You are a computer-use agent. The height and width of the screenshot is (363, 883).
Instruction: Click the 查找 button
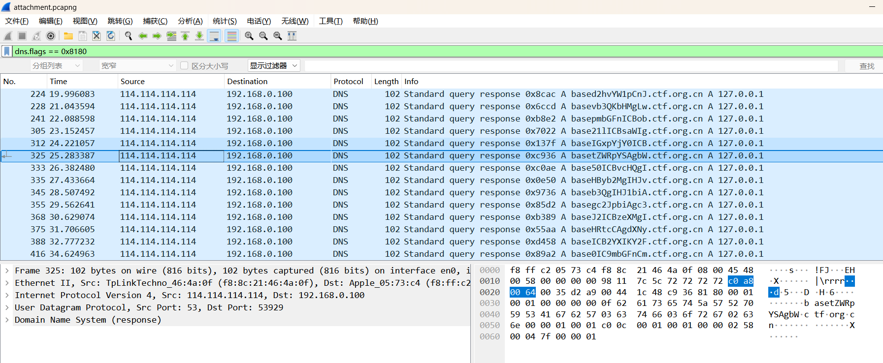(866, 66)
